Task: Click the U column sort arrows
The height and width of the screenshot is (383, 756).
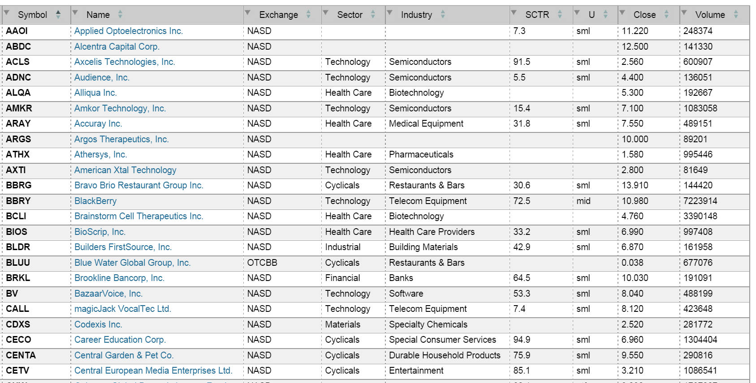Action: [x=605, y=15]
